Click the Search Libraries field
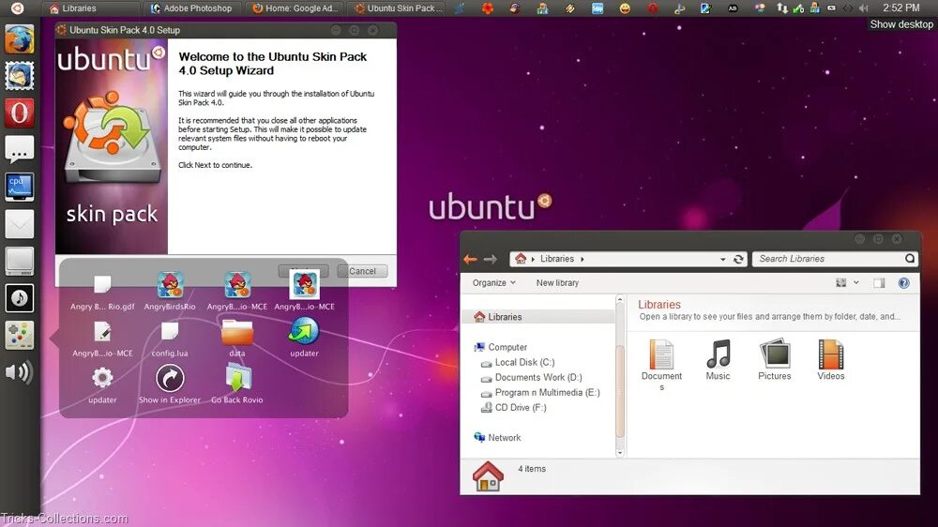Screen dimensions: 938x527 coord(835,259)
